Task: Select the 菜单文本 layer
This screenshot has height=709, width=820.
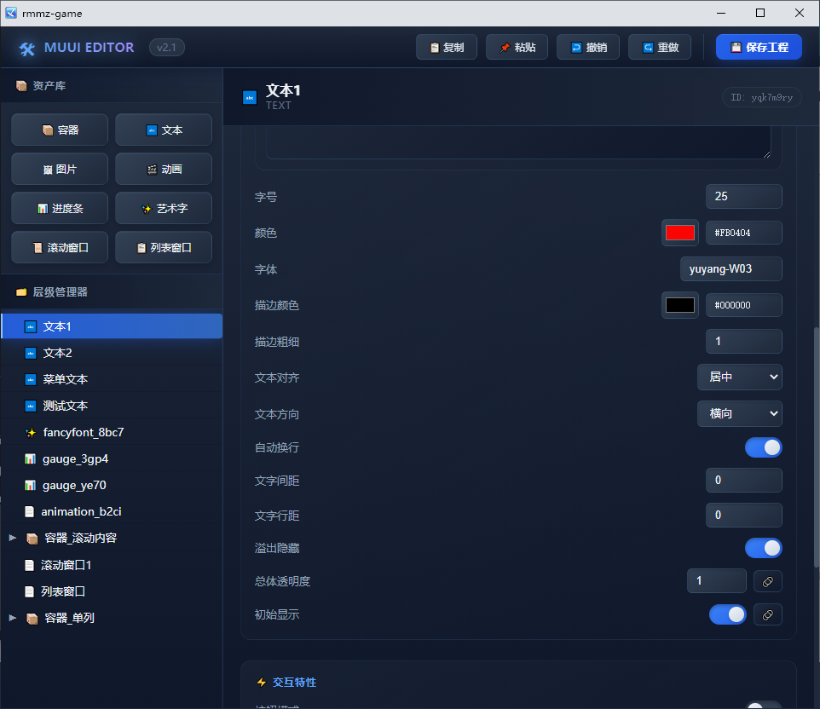Action: click(x=112, y=379)
